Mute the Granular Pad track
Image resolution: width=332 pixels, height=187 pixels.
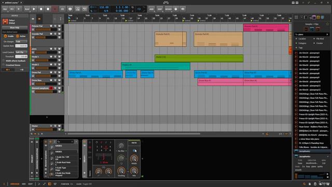coord(59,34)
